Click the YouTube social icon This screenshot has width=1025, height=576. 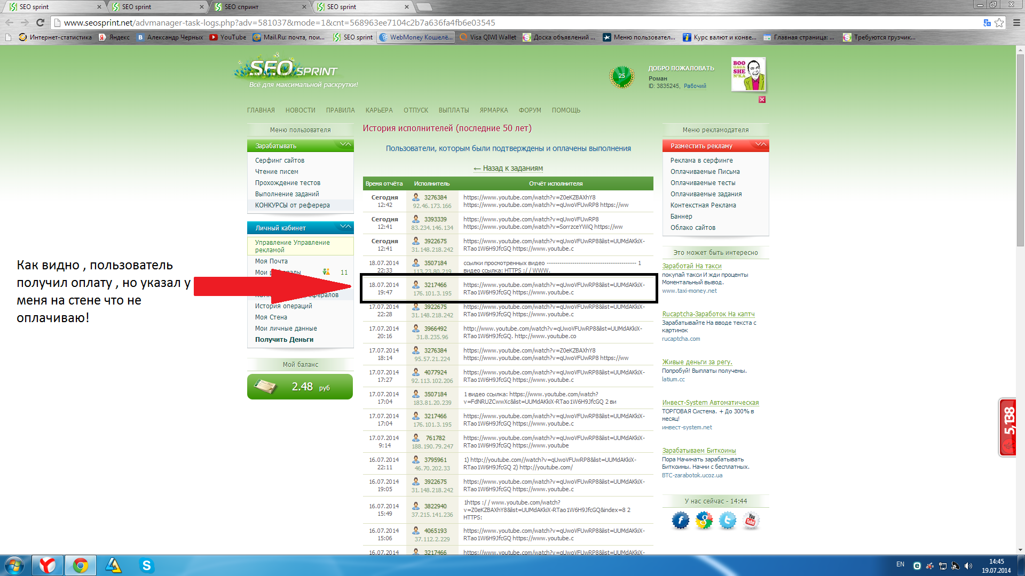[x=751, y=520]
